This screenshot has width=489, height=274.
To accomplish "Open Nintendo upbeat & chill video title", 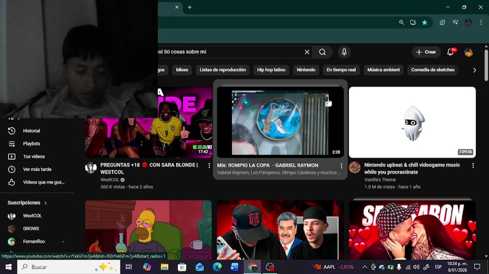I will [x=412, y=169].
